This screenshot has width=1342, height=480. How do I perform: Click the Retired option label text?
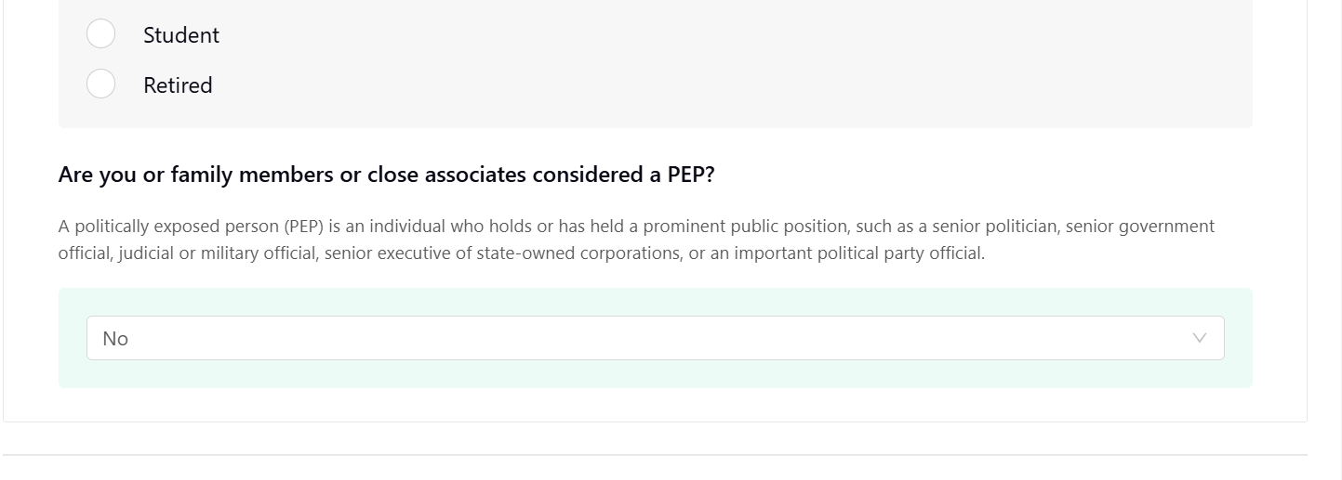(x=178, y=85)
